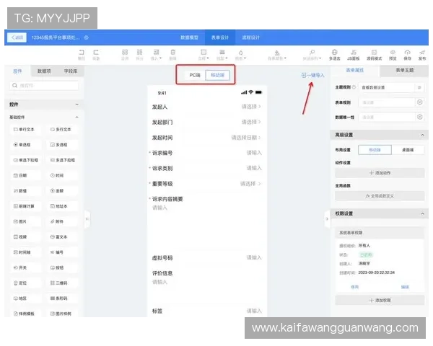Set 布局设置 to 移动端

pos(375,150)
